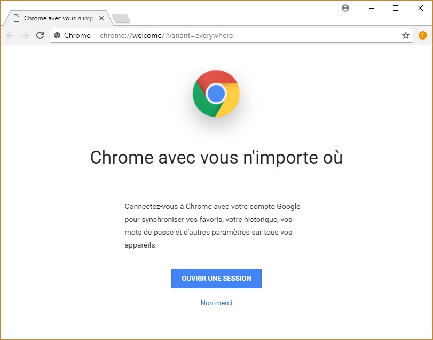Reload the welcome page

point(40,35)
